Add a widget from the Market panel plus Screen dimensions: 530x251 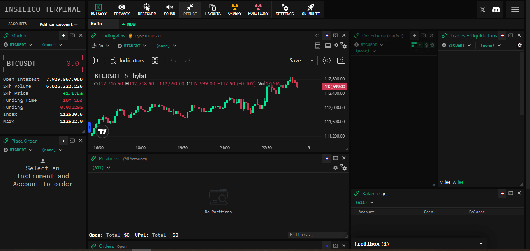(63, 35)
